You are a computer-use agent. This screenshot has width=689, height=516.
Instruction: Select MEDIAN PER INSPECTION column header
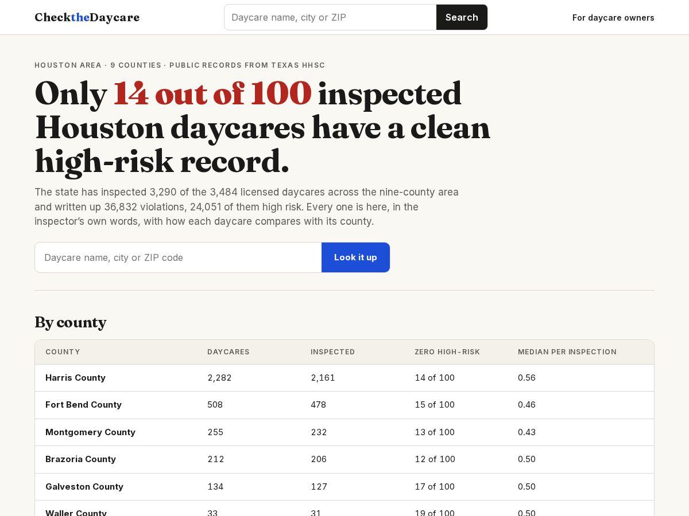pos(567,352)
